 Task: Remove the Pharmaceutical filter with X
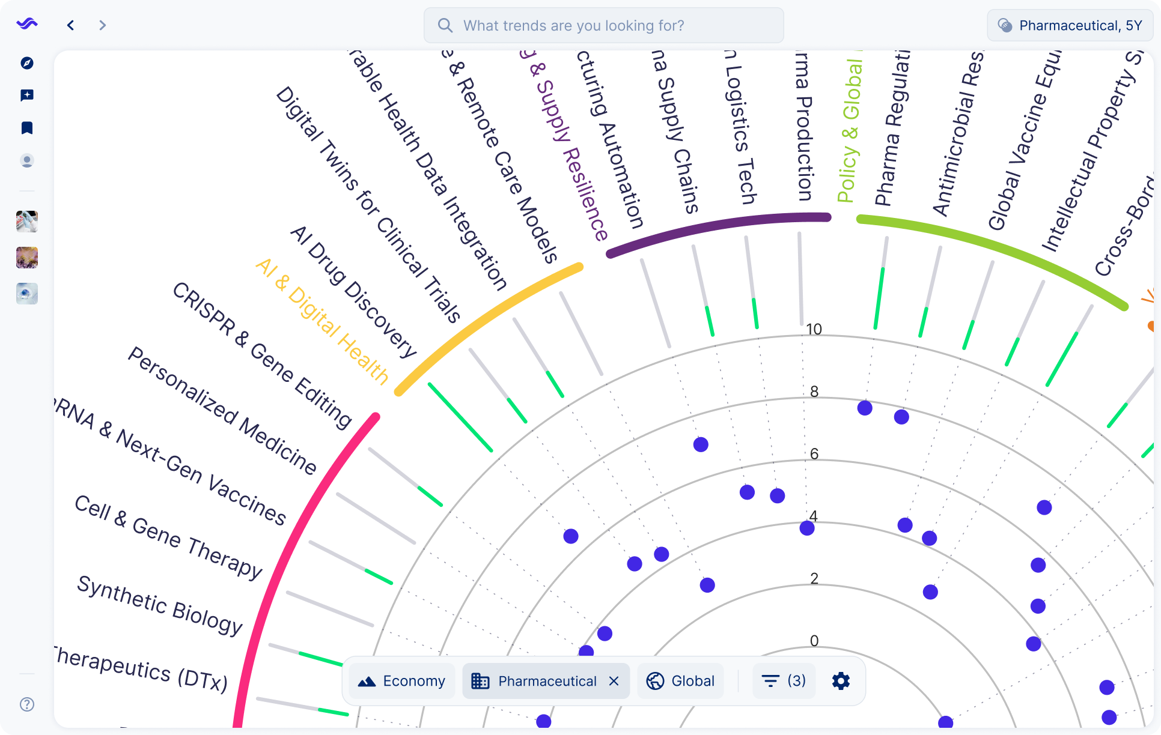pyautogui.click(x=614, y=681)
